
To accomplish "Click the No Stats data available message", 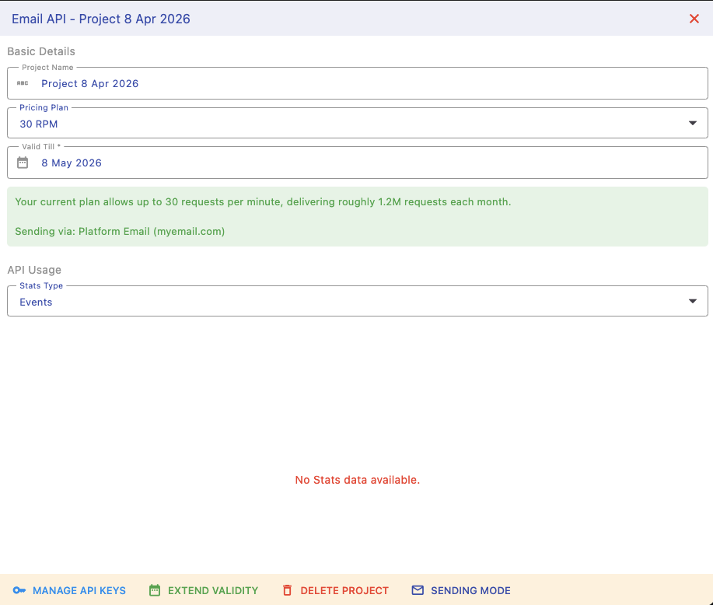I will coord(357,480).
